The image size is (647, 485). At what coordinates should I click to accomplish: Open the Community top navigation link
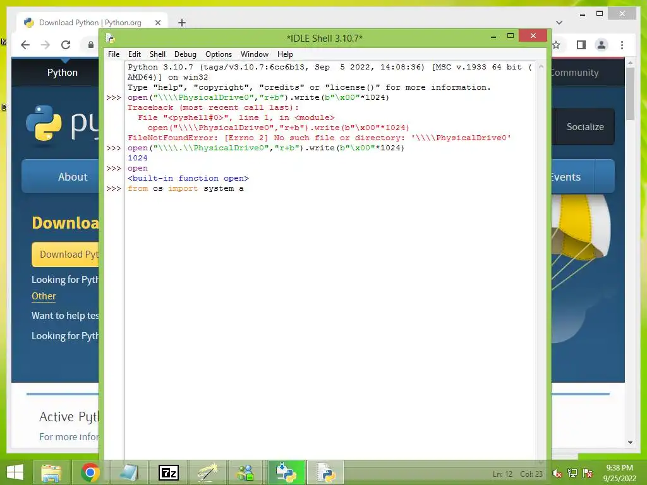575,73
